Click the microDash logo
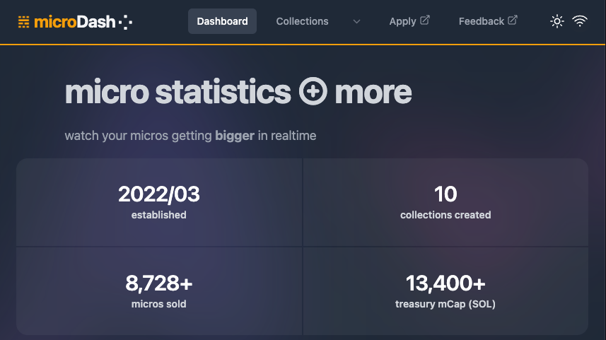Image resolution: width=606 pixels, height=340 pixels. (x=76, y=22)
